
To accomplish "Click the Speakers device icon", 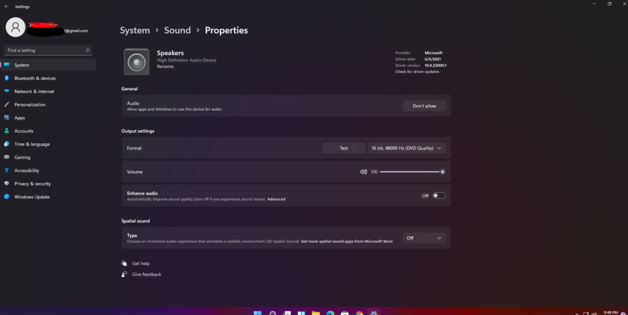I will 136,62.
